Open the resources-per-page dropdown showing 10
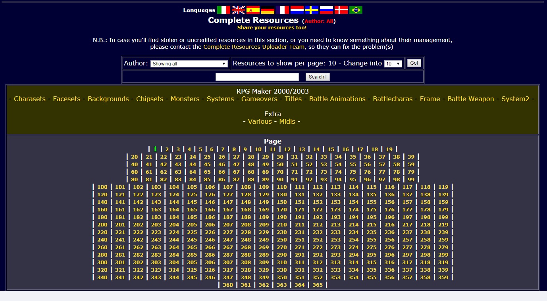 [x=393, y=64]
